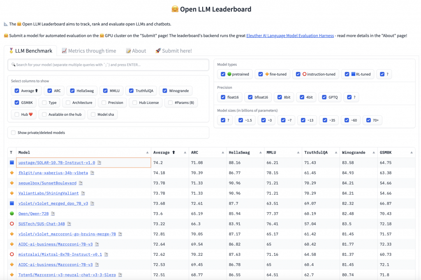Viewport: 421px width, 280px height.
Task: Sort by the Winogrande column arrow
Action: coord(374,153)
